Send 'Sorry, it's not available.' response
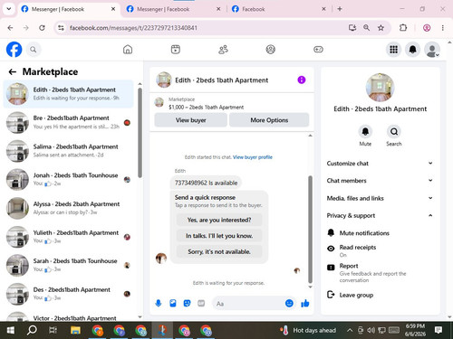 pyautogui.click(x=219, y=251)
